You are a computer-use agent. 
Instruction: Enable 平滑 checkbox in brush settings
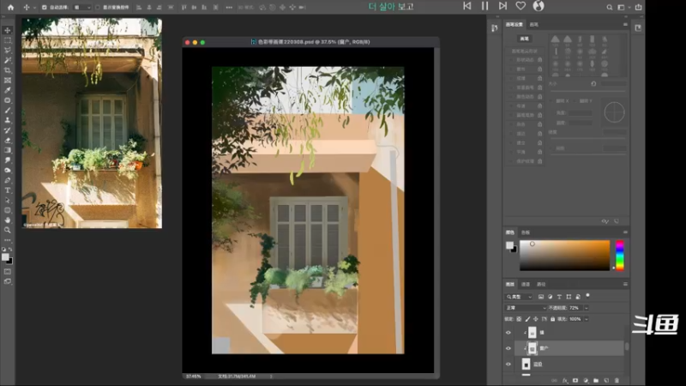(510, 152)
